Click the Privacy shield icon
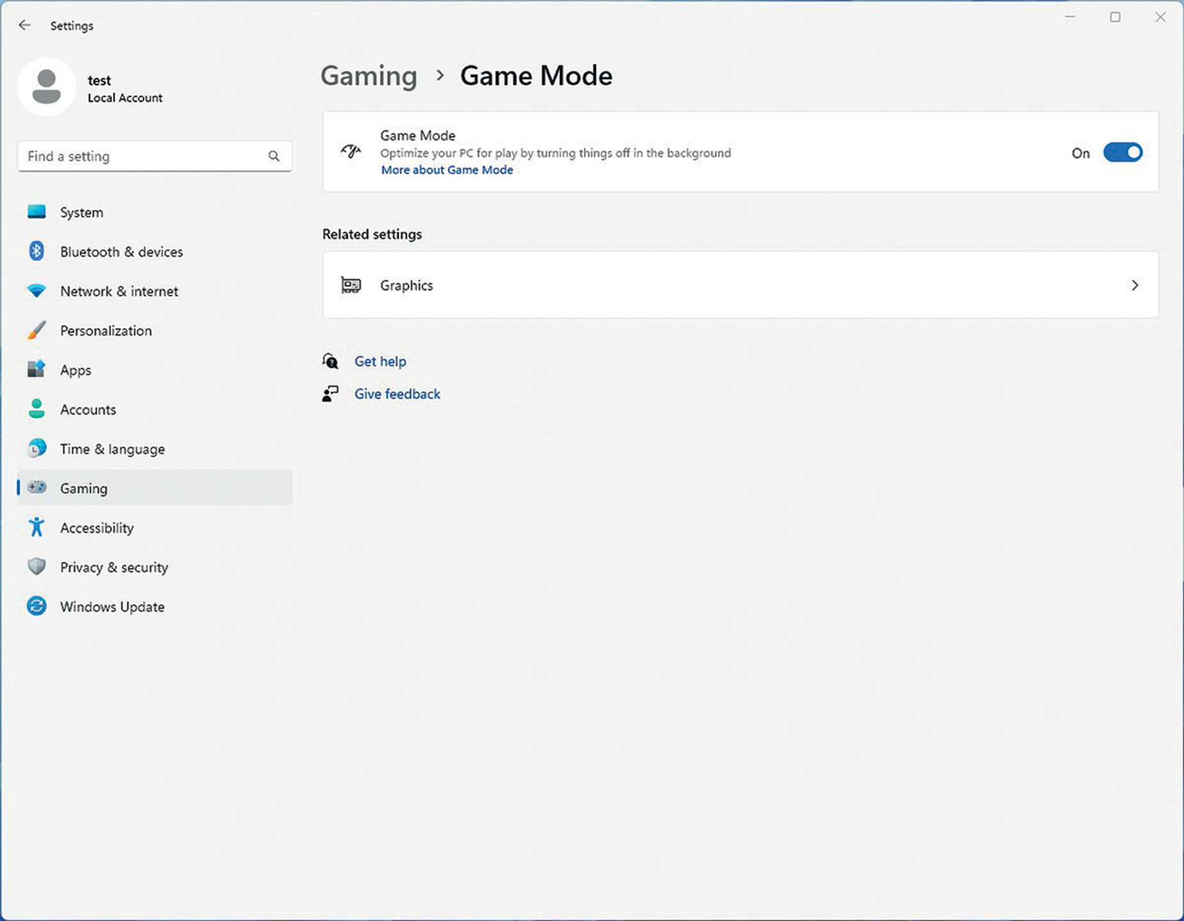 [36, 567]
